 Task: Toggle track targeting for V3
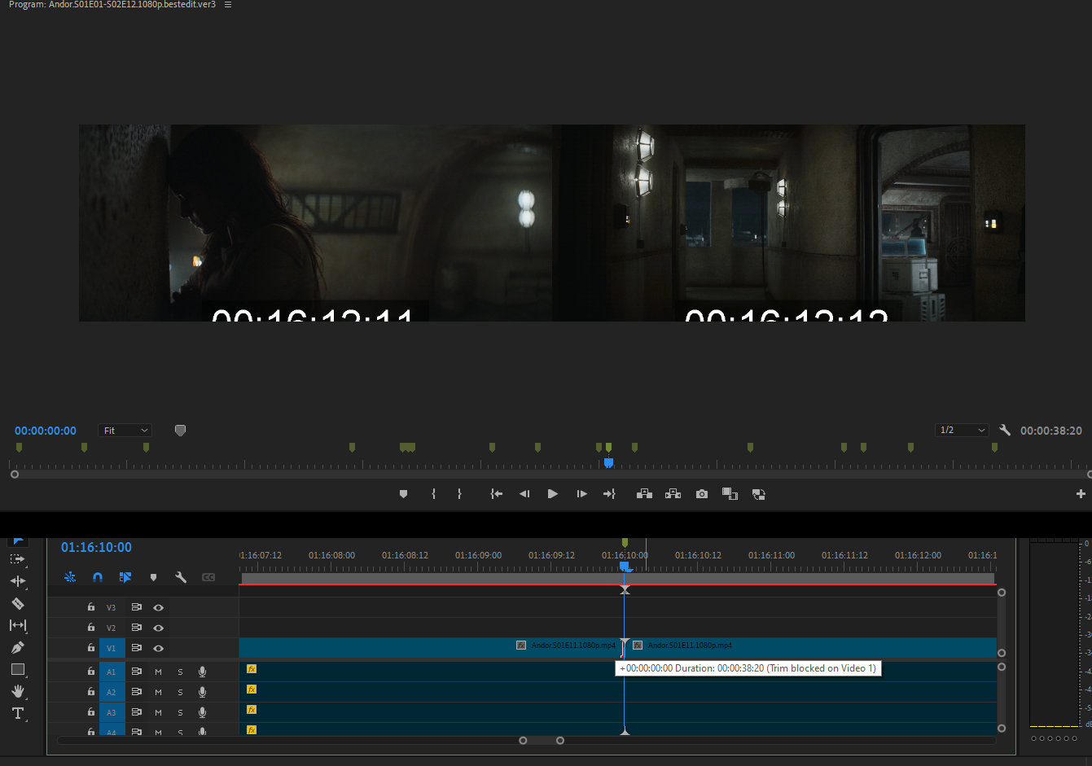112,607
